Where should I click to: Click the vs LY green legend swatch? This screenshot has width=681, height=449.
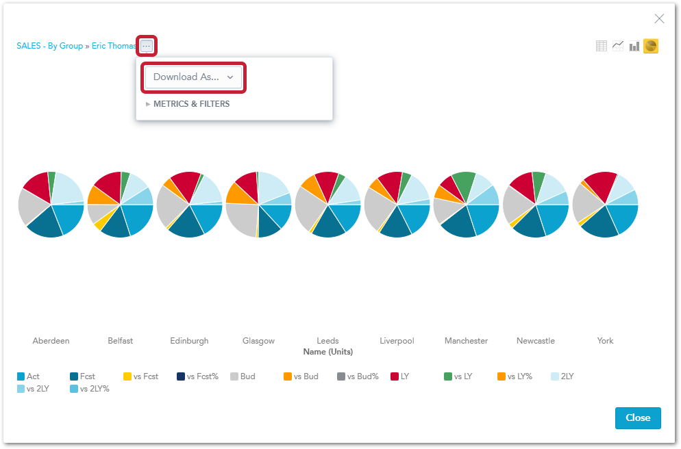[x=448, y=376]
